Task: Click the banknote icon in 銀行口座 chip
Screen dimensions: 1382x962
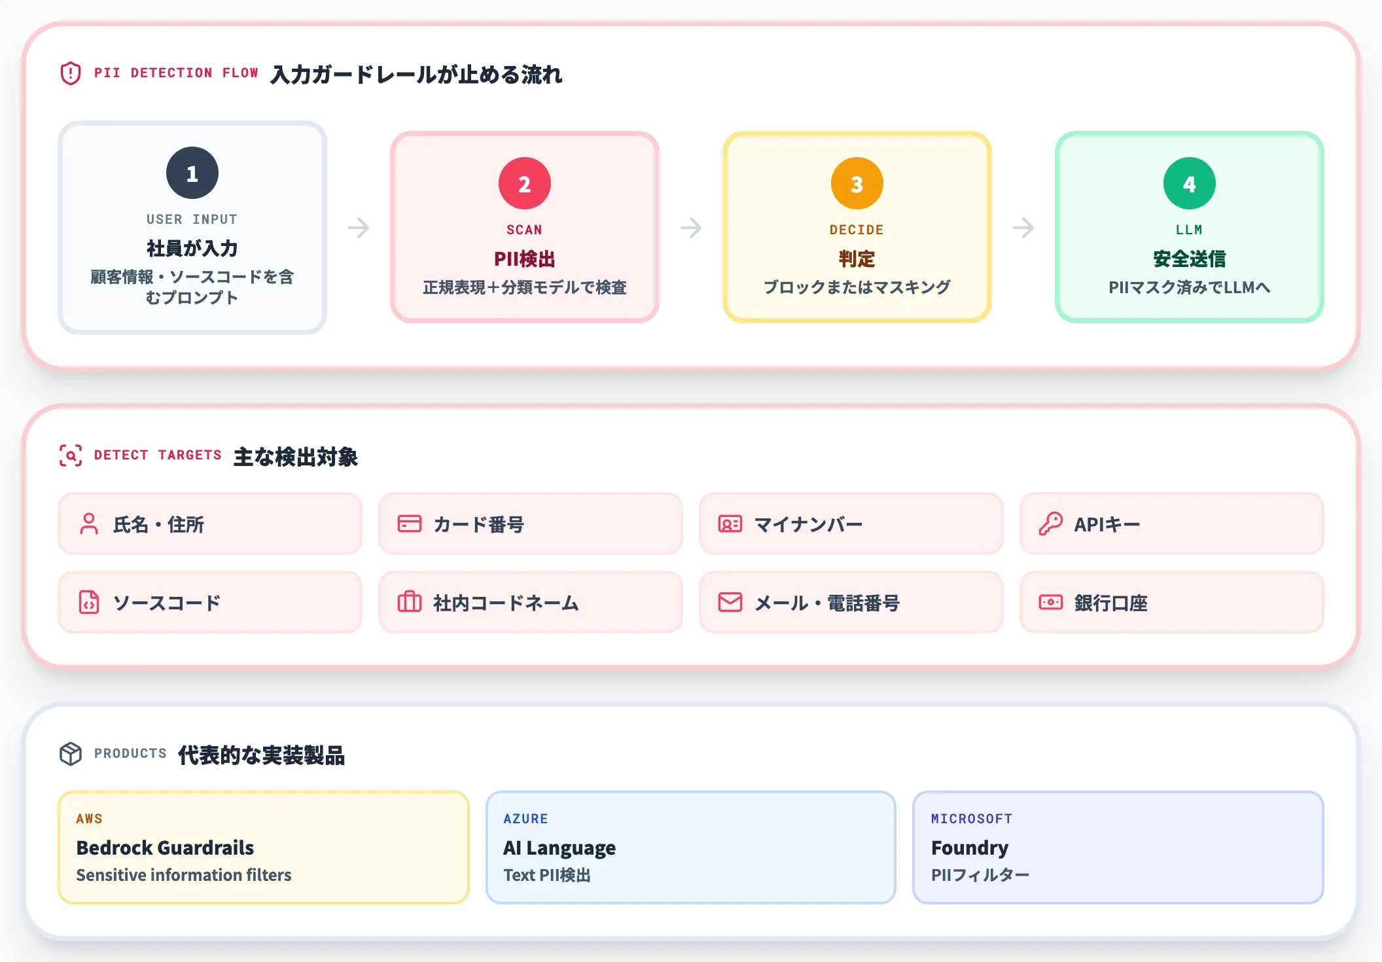Action: [1051, 602]
